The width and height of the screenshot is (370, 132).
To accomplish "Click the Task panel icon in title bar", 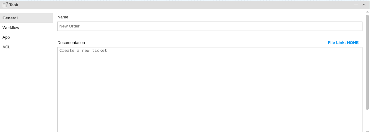I will tap(5, 5).
